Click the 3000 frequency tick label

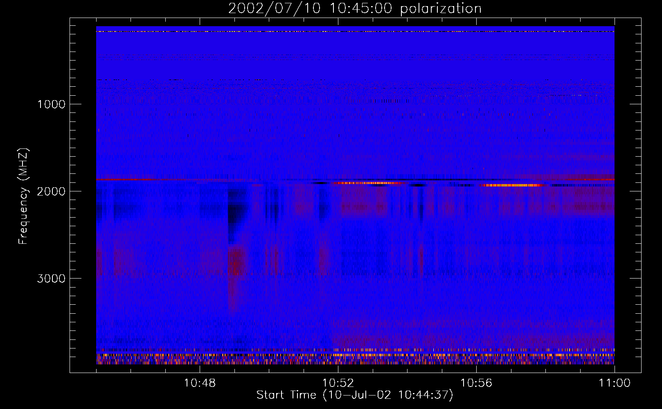pyautogui.click(x=51, y=279)
